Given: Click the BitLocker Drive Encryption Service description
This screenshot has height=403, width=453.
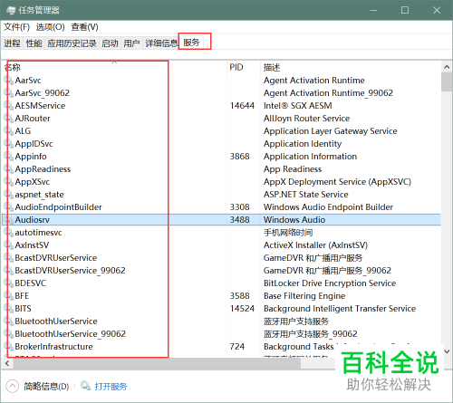Looking at the screenshot, I should [x=330, y=283].
